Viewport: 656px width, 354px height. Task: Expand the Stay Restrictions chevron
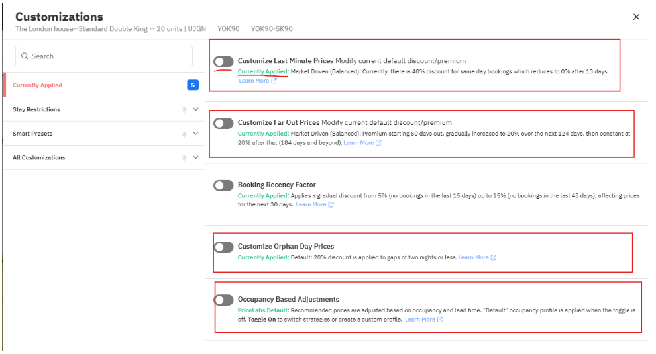pos(195,110)
